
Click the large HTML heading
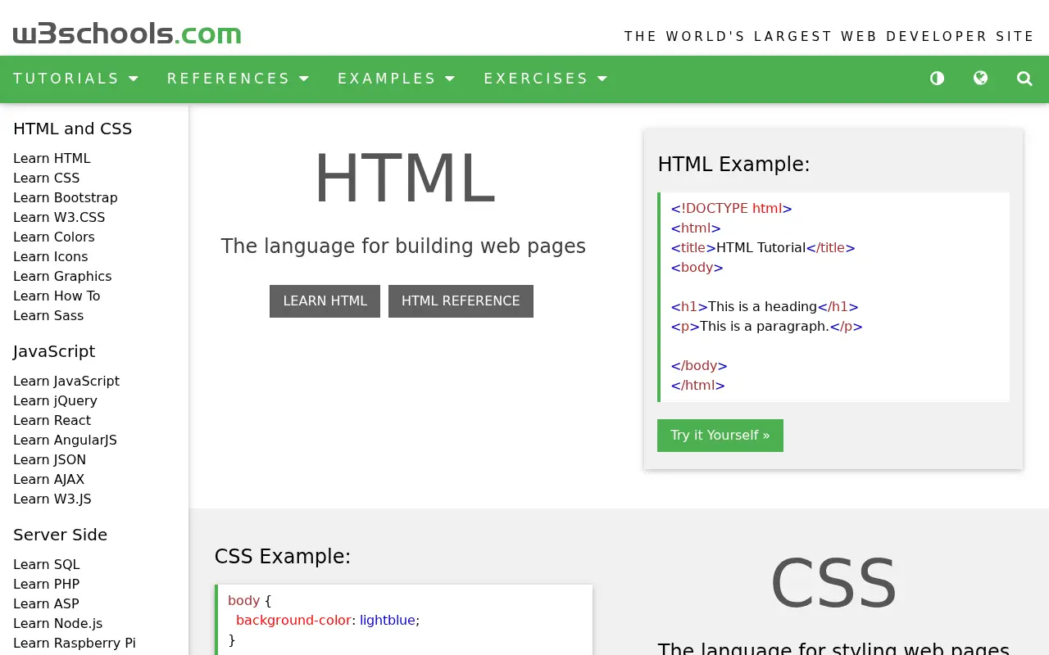pyautogui.click(x=404, y=178)
